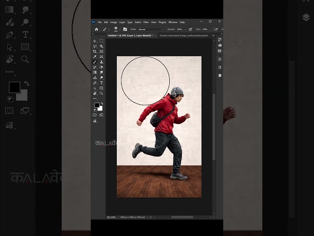Click the Flow 100% value field
Viewport: 314px width, 236px height.
click(205, 29)
